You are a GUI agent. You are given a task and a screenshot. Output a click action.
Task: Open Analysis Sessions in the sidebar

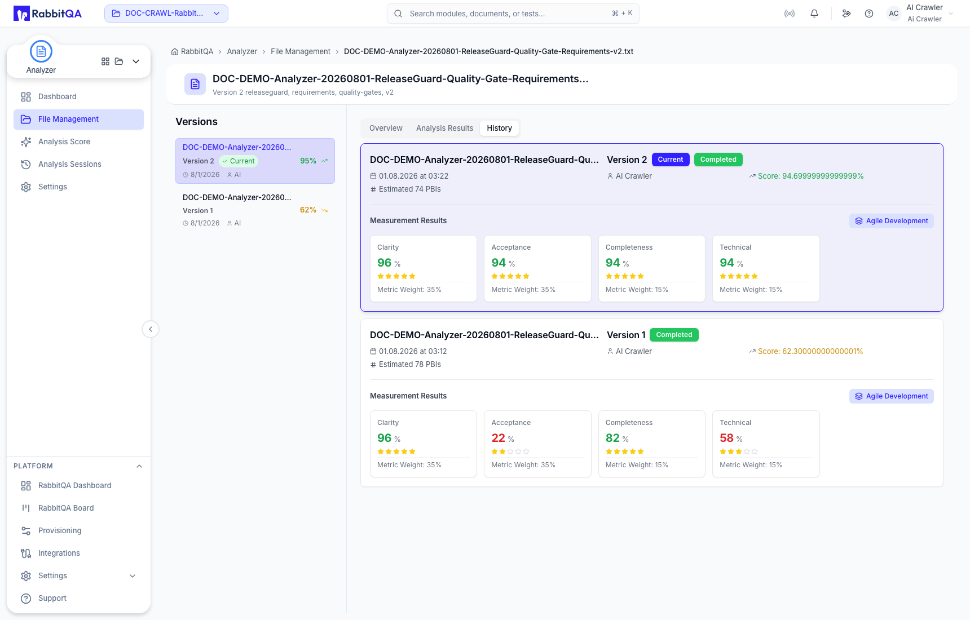[x=78, y=164]
